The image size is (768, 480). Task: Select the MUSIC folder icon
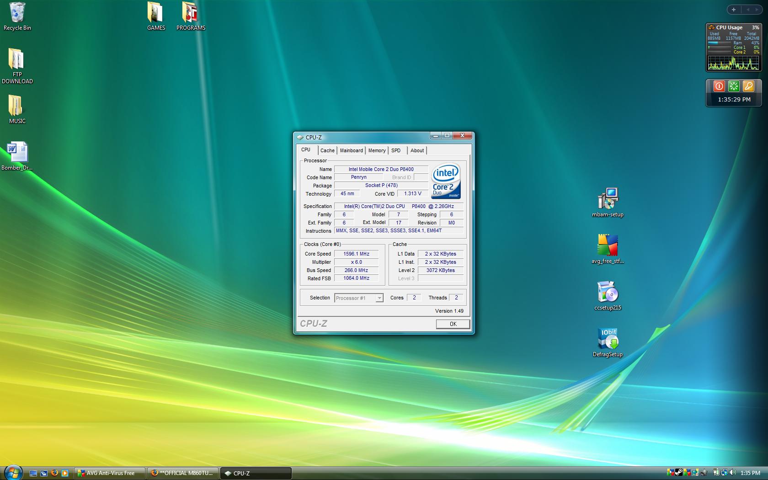(17, 110)
